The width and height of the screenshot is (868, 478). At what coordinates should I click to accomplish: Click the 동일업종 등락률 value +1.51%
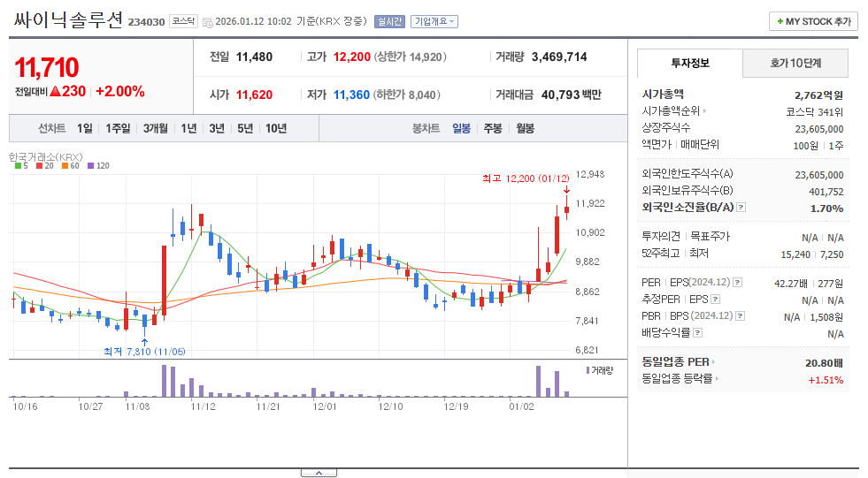[x=826, y=380]
